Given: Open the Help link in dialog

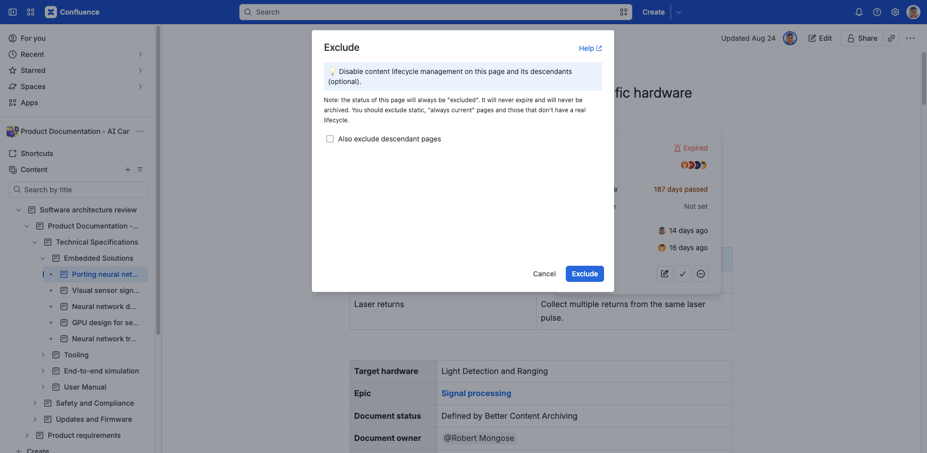Looking at the screenshot, I should pos(590,48).
